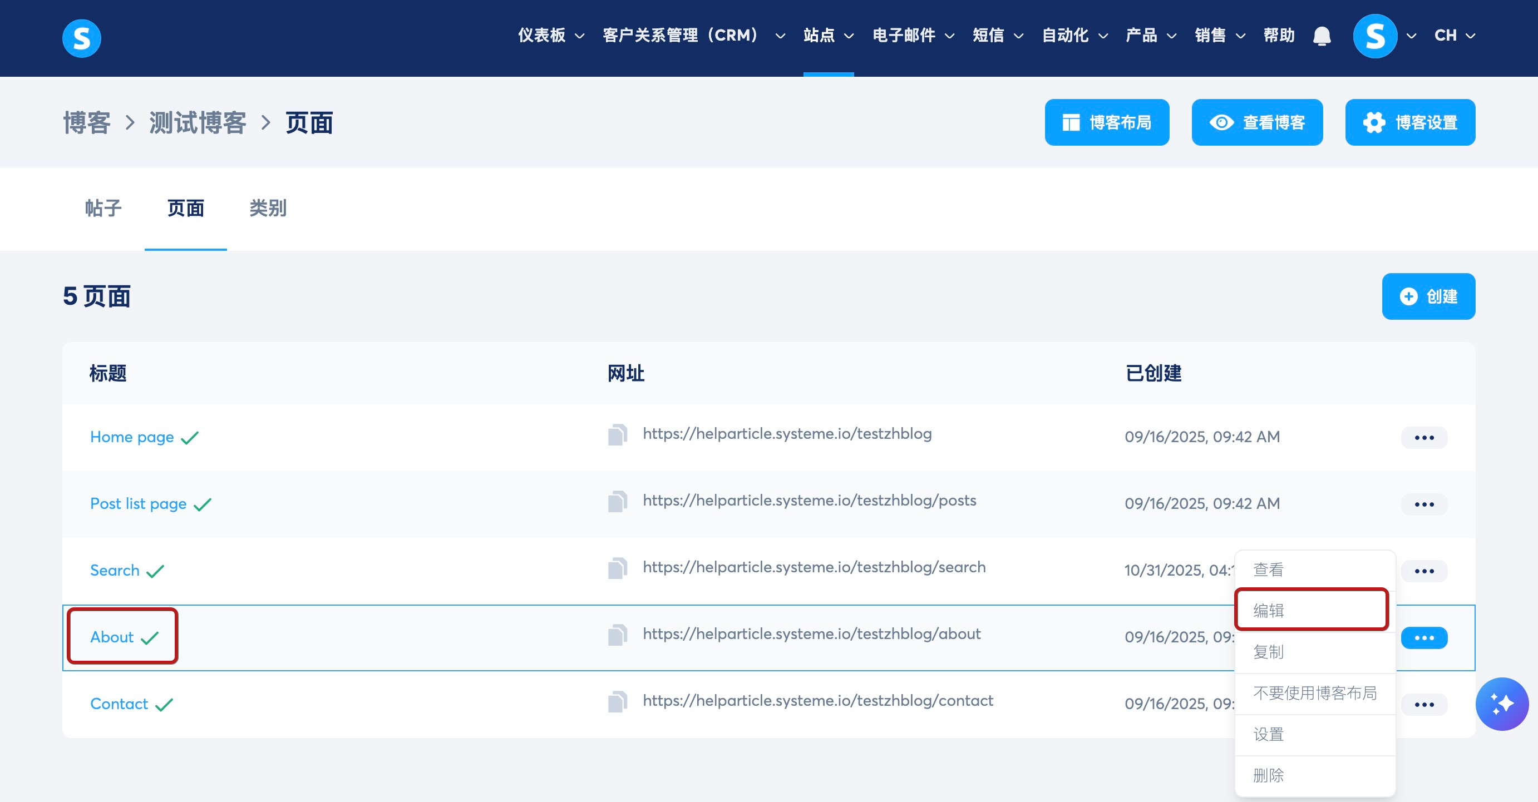Copy the Home page URL icon
1538x802 pixels.
(x=617, y=435)
